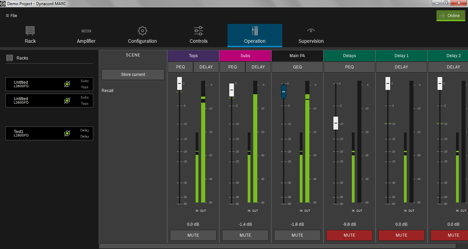Click the Subs fader handle
This screenshot has width=468, height=249.
[x=232, y=90]
